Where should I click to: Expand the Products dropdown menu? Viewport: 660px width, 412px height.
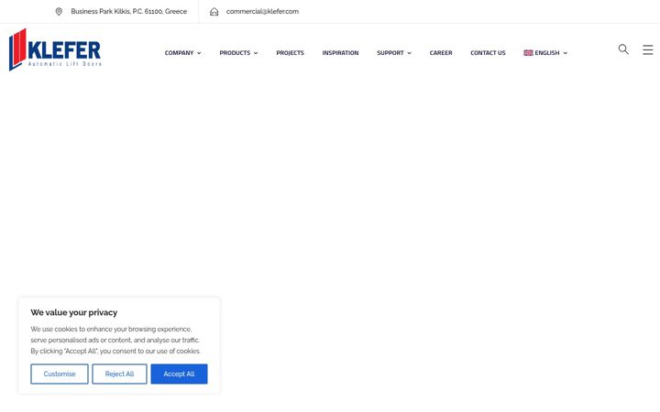[238, 52]
